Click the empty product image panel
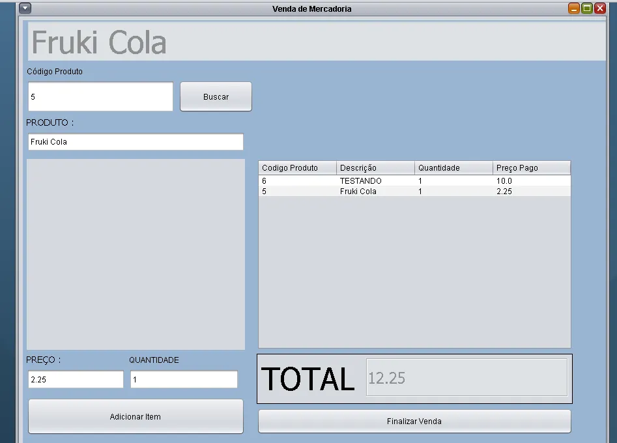617x443 pixels. pyautogui.click(x=136, y=255)
